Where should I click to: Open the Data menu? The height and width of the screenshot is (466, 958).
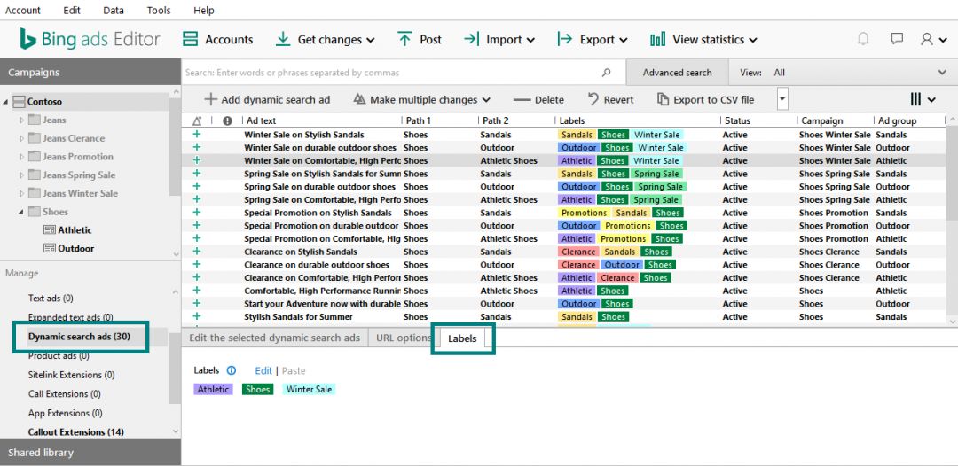point(114,11)
